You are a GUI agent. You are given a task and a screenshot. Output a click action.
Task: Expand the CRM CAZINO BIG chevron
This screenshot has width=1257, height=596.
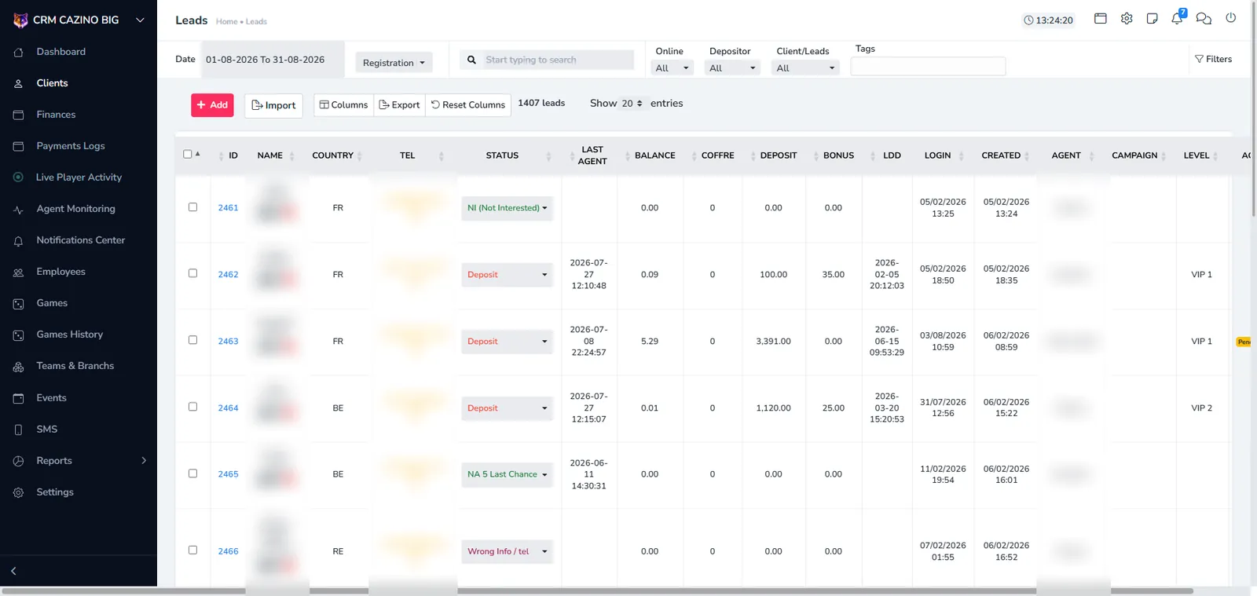(x=140, y=20)
